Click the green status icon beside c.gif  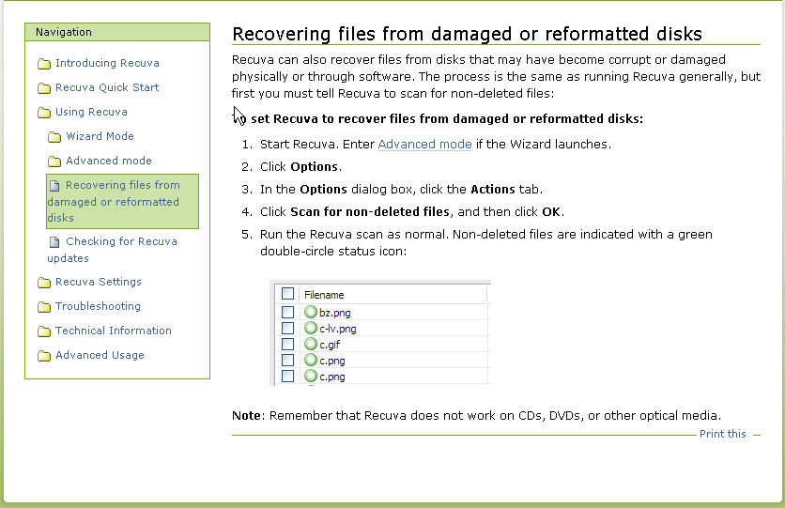(311, 344)
